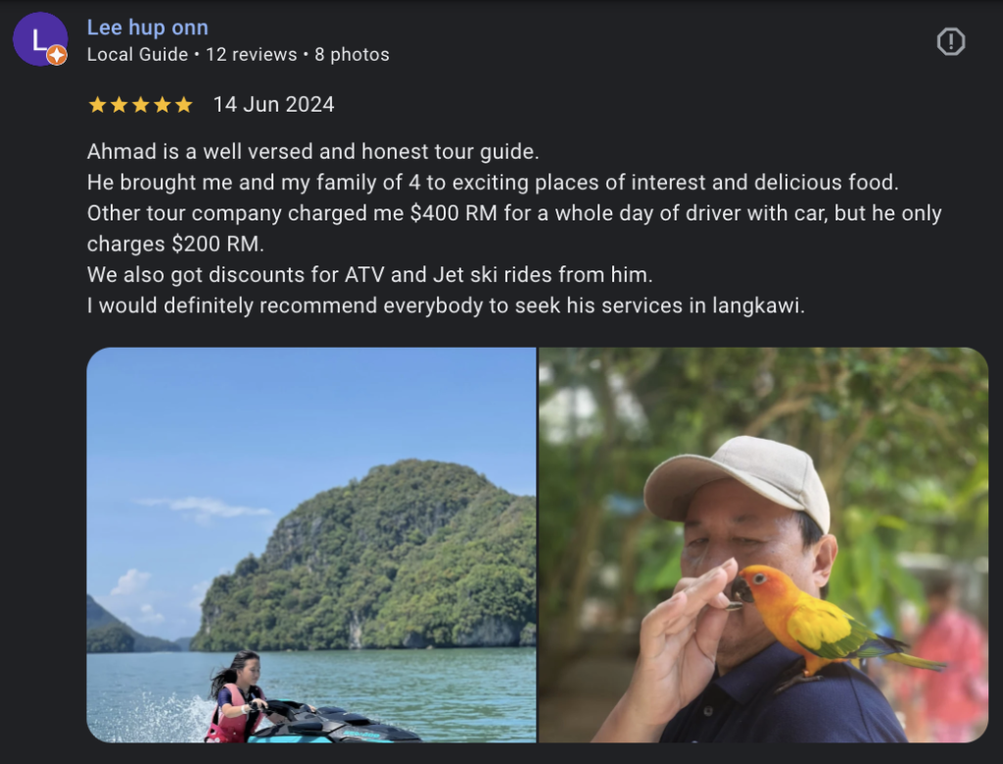
Task: Click the "8 photos" text
Action: tap(352, 55)
